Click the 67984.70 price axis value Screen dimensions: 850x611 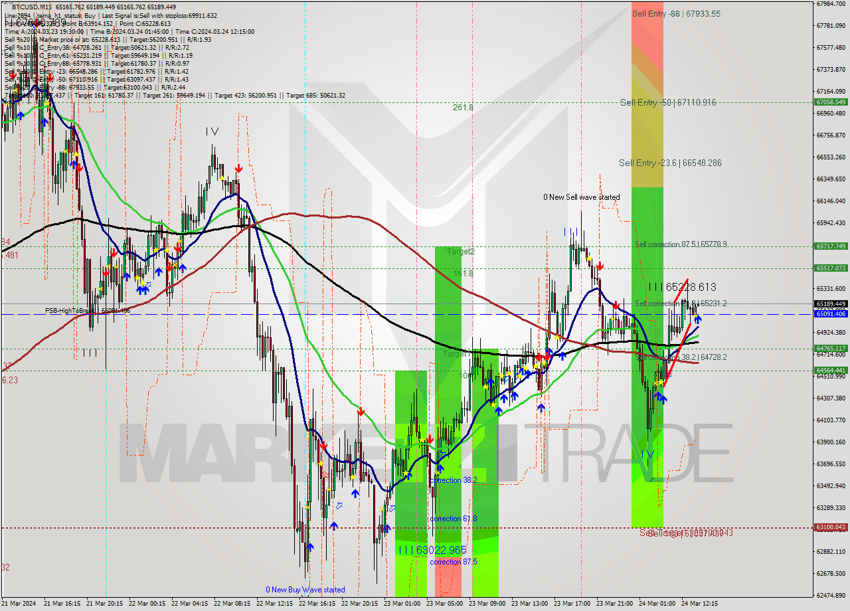830,3
